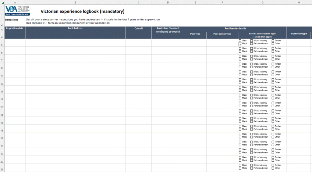This screenshot has width=312, height=172.
Task: Open the dropdown arrow in row 5
Action: point(240,44)
